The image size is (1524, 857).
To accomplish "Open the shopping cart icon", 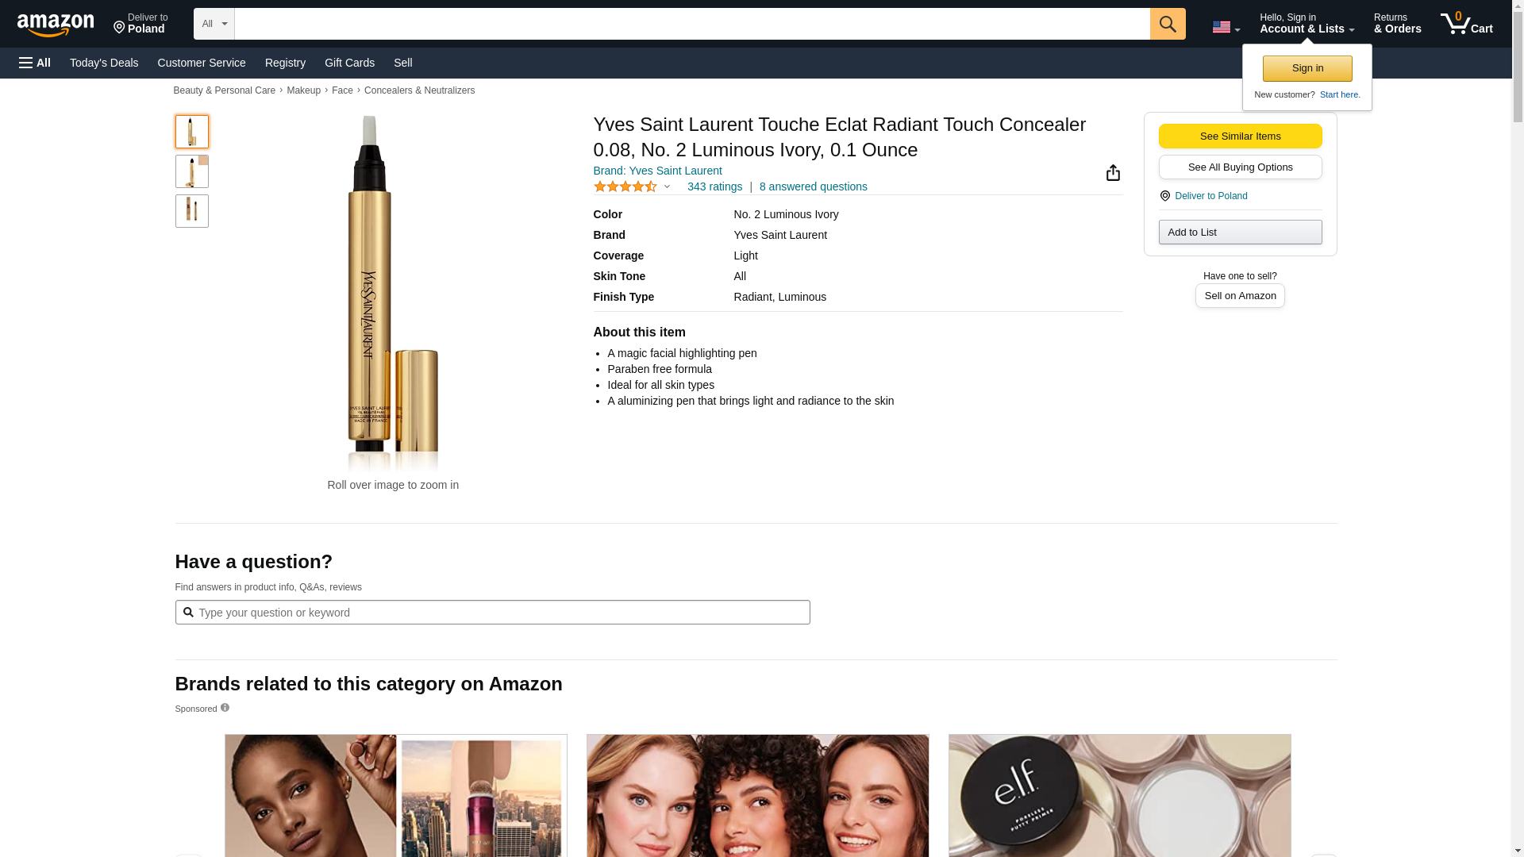I will pyautogui.click(x=1466, y=24).
